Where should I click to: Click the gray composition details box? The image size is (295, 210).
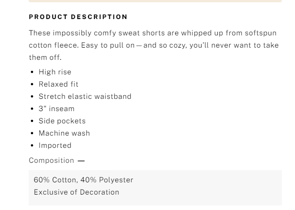point(155,188)
